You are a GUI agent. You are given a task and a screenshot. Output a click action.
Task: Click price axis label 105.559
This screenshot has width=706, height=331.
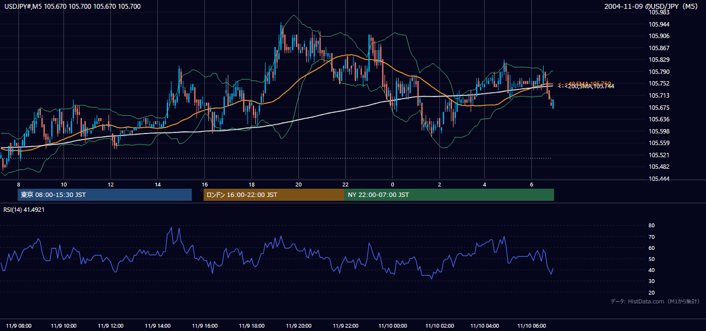coord(659,143)
